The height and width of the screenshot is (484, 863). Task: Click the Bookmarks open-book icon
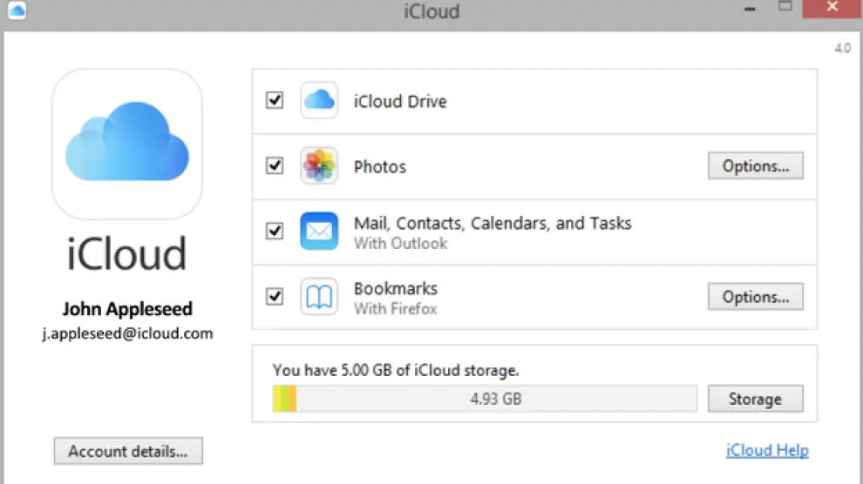319,297
